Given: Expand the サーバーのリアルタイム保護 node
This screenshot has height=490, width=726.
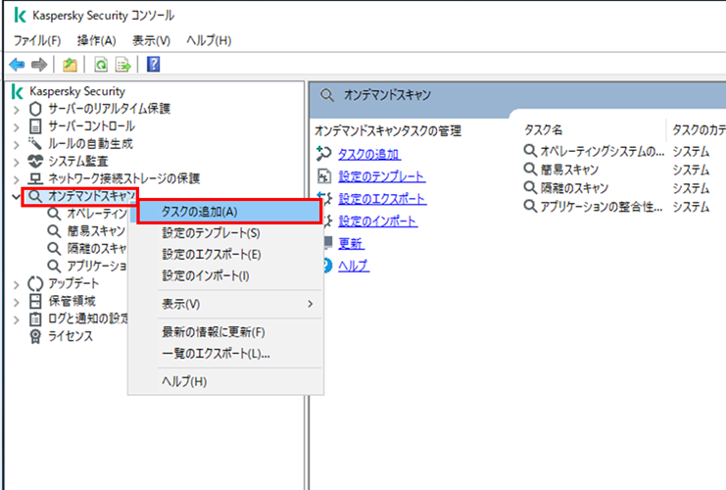Looking at the screenshot, I should coord(17,110).
